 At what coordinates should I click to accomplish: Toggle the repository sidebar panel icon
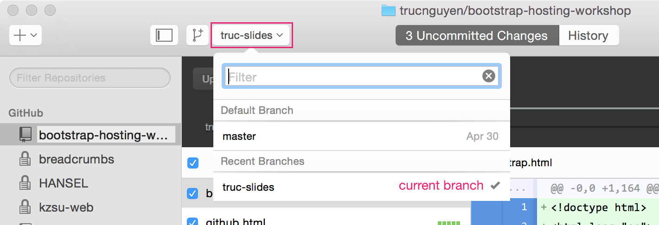point(164,35)
